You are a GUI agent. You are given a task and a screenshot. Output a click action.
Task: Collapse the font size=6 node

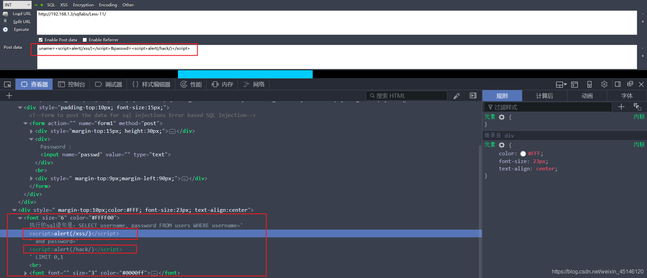[x=20, y=218]
